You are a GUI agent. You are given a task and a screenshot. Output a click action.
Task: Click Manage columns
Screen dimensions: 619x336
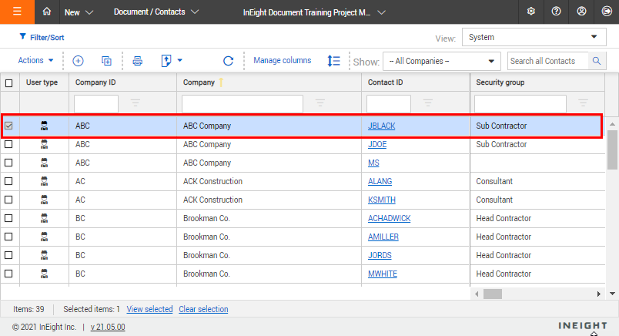pos(283,60)
